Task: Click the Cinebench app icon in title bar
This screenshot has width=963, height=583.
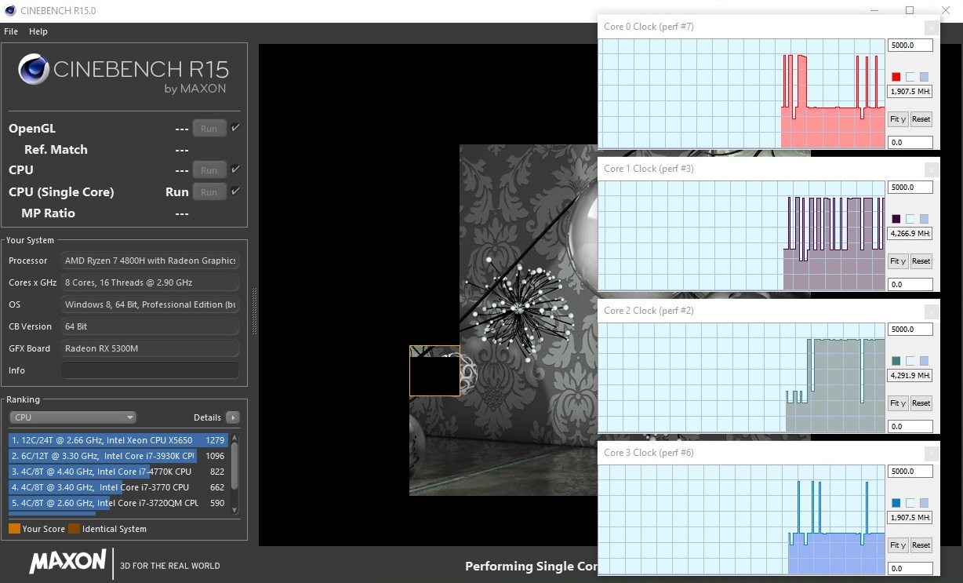Action: click(9, 11)
